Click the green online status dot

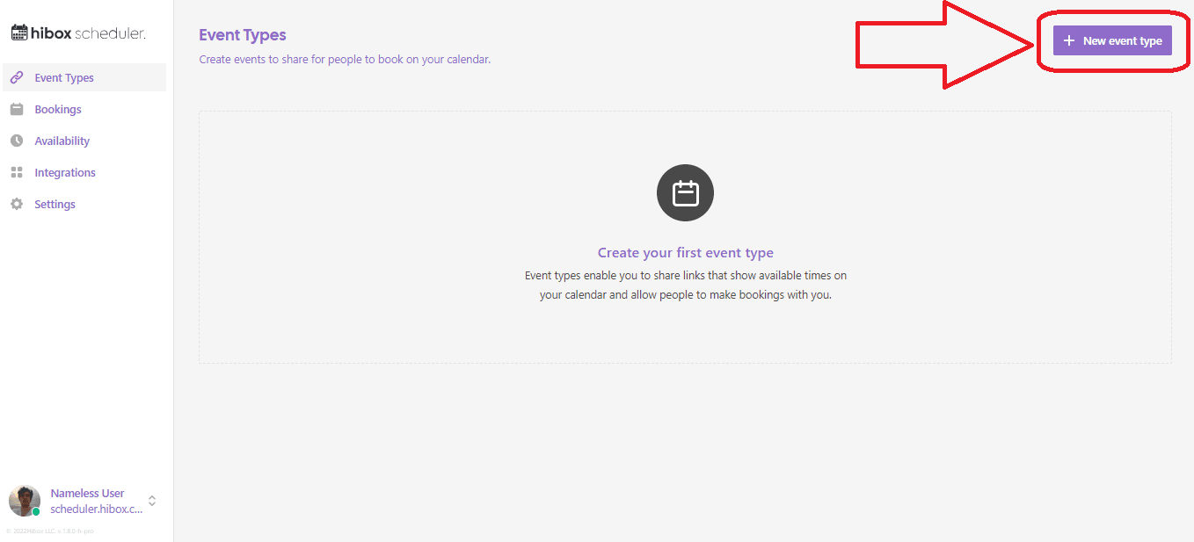[x=36, y=511]
